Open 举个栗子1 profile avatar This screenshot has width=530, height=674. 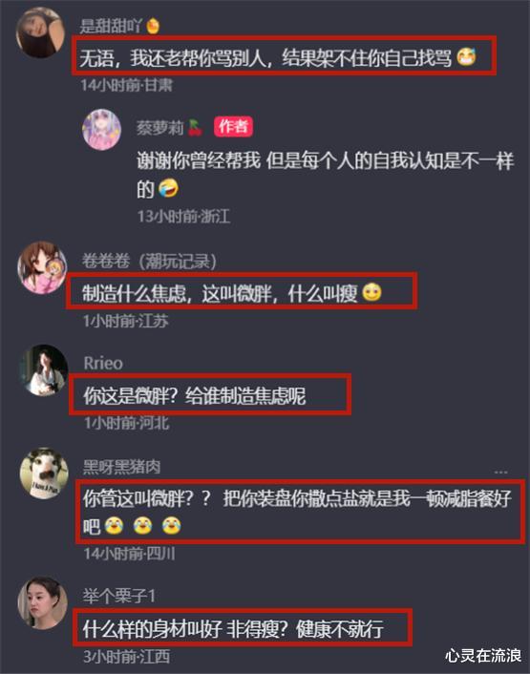tap(42, 602)
